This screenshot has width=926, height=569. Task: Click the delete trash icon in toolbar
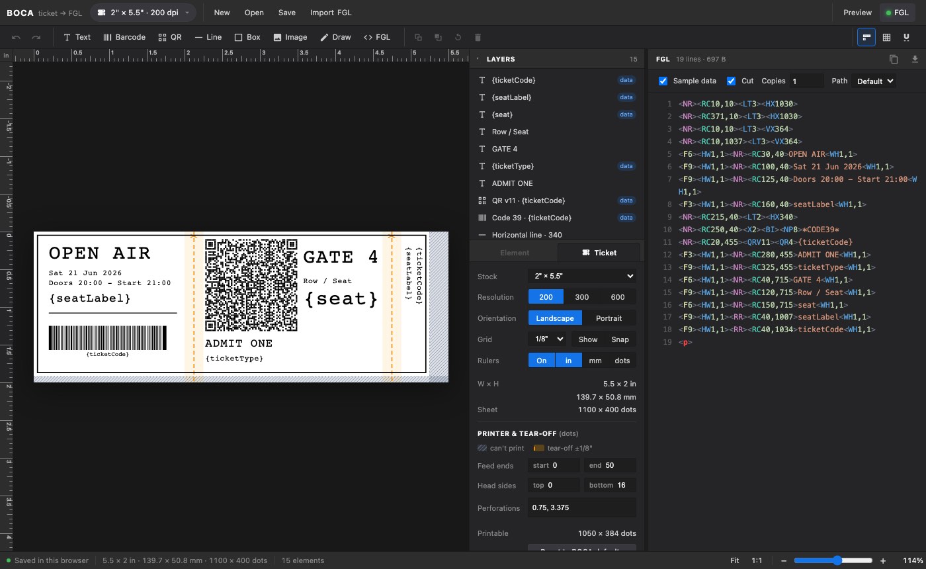478,38
